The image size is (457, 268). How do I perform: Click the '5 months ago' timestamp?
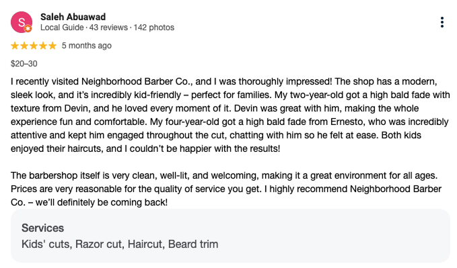(87, 46)
